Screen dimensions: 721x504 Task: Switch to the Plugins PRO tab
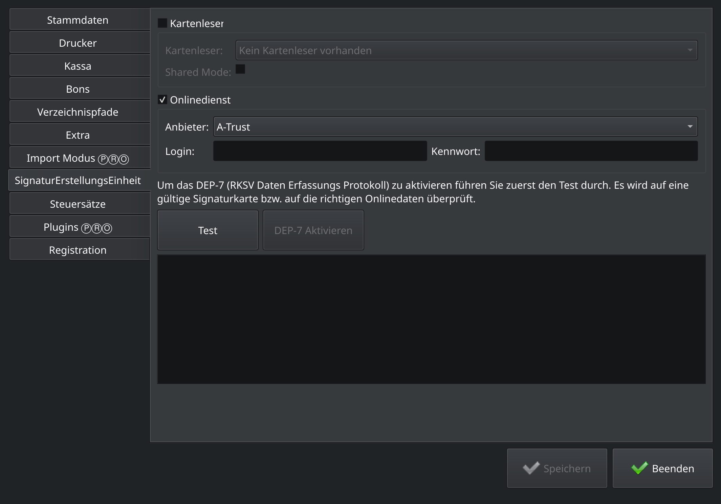(80, 227)
